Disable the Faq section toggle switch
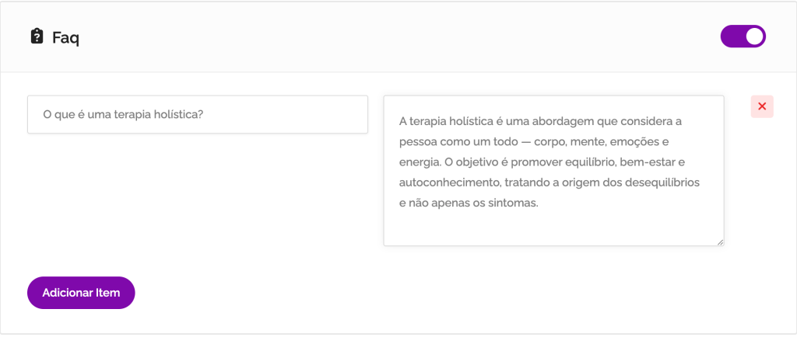Viewport: 797px width, 337px height. 743,36
